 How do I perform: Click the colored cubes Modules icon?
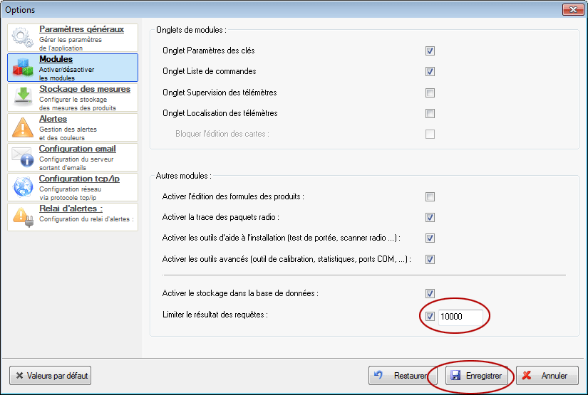(23, 67)
